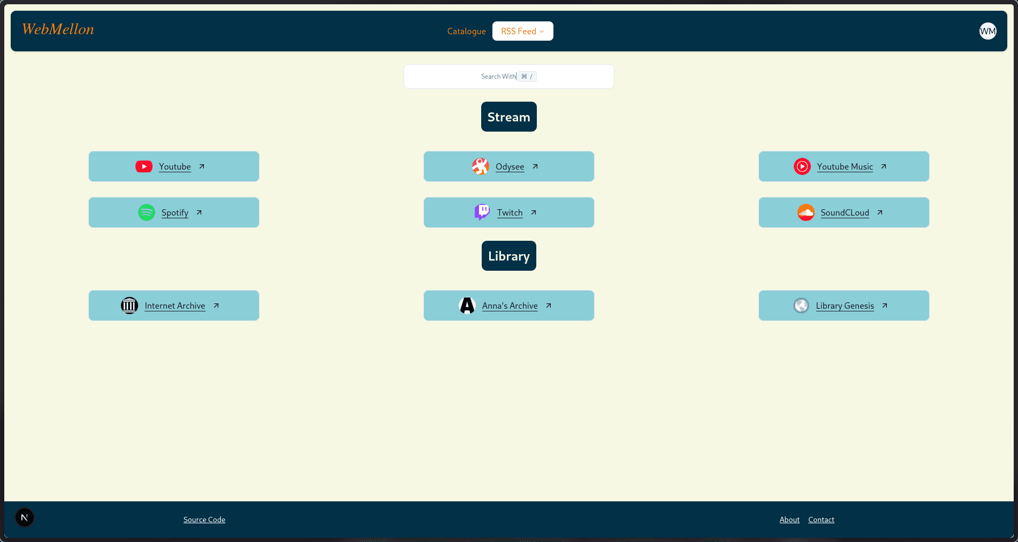The height and width of the screenshot is (542, 1018).
Task: Click the Library Genesis globe icon
Action: (x=801, y=306)
